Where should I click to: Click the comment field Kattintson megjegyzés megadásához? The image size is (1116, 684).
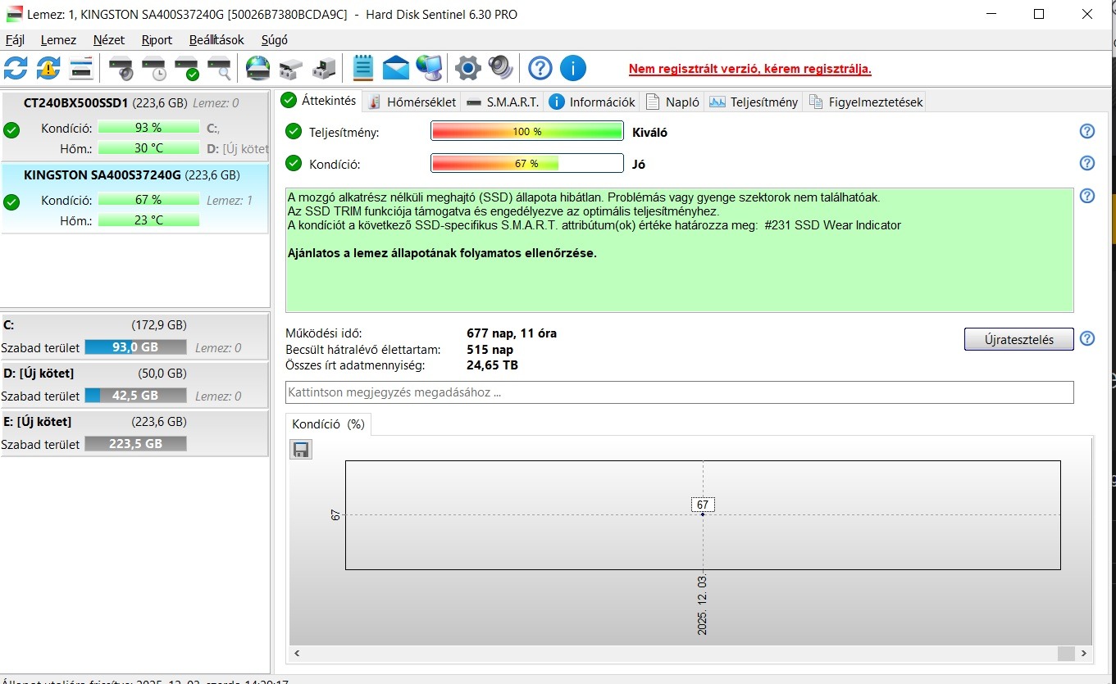point(679,392)
